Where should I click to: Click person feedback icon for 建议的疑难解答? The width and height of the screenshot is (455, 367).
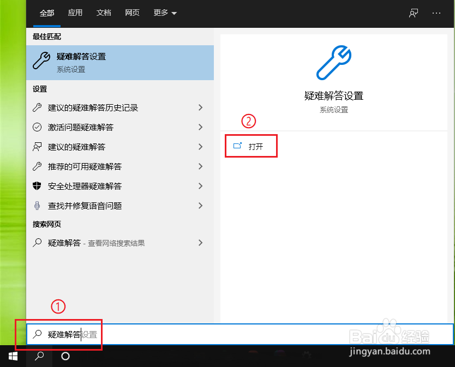coord(37,147)
